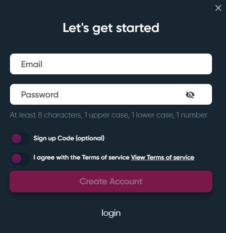This screenshot has height=233, width=226.
Task: Close the sign-up dialog with the X
Action: [218, 8]
